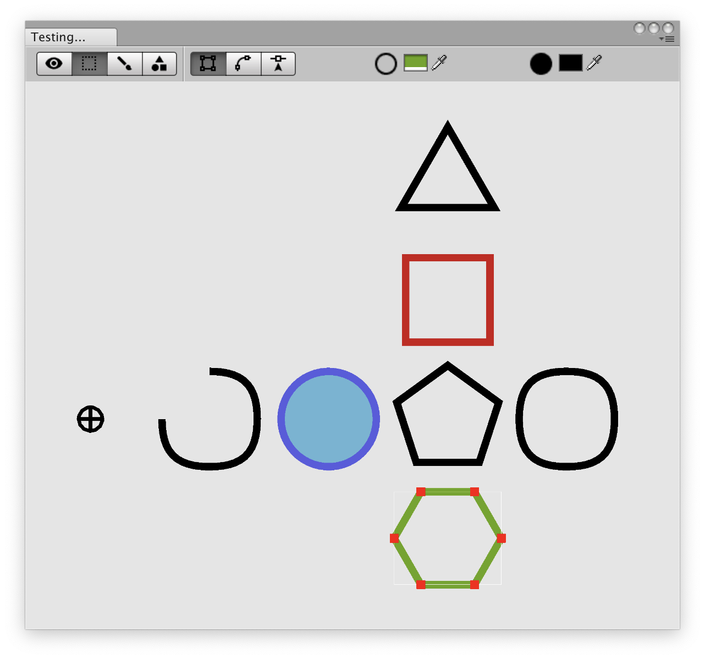Screen dimensions: 705x659
Task: Select the blue filled circle shape
Action: point(329,419)
